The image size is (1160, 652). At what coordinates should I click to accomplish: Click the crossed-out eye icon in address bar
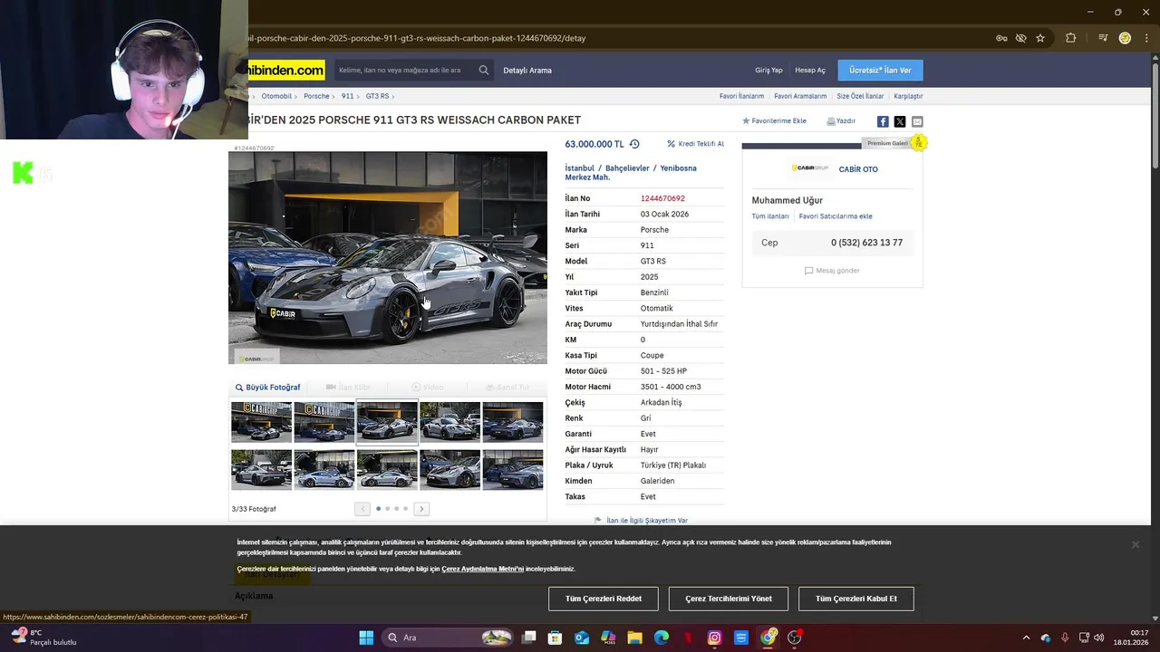coord(1020,38)
